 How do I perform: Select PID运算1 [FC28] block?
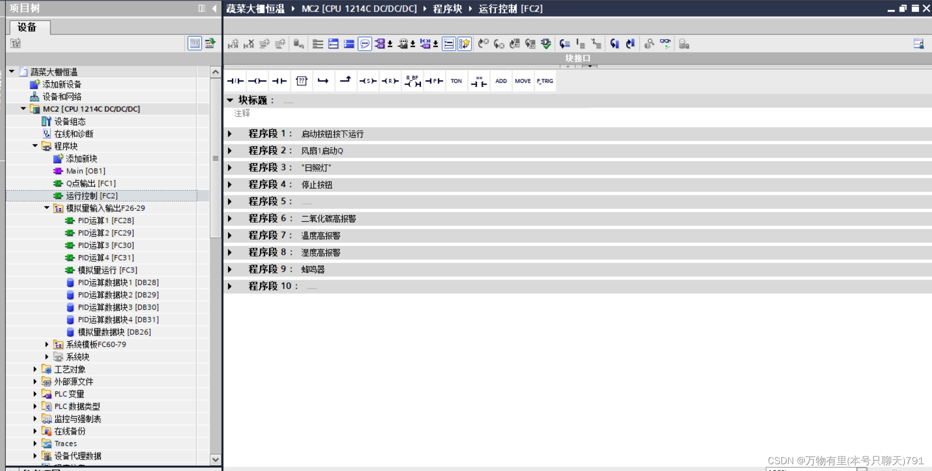pos(106,221)
